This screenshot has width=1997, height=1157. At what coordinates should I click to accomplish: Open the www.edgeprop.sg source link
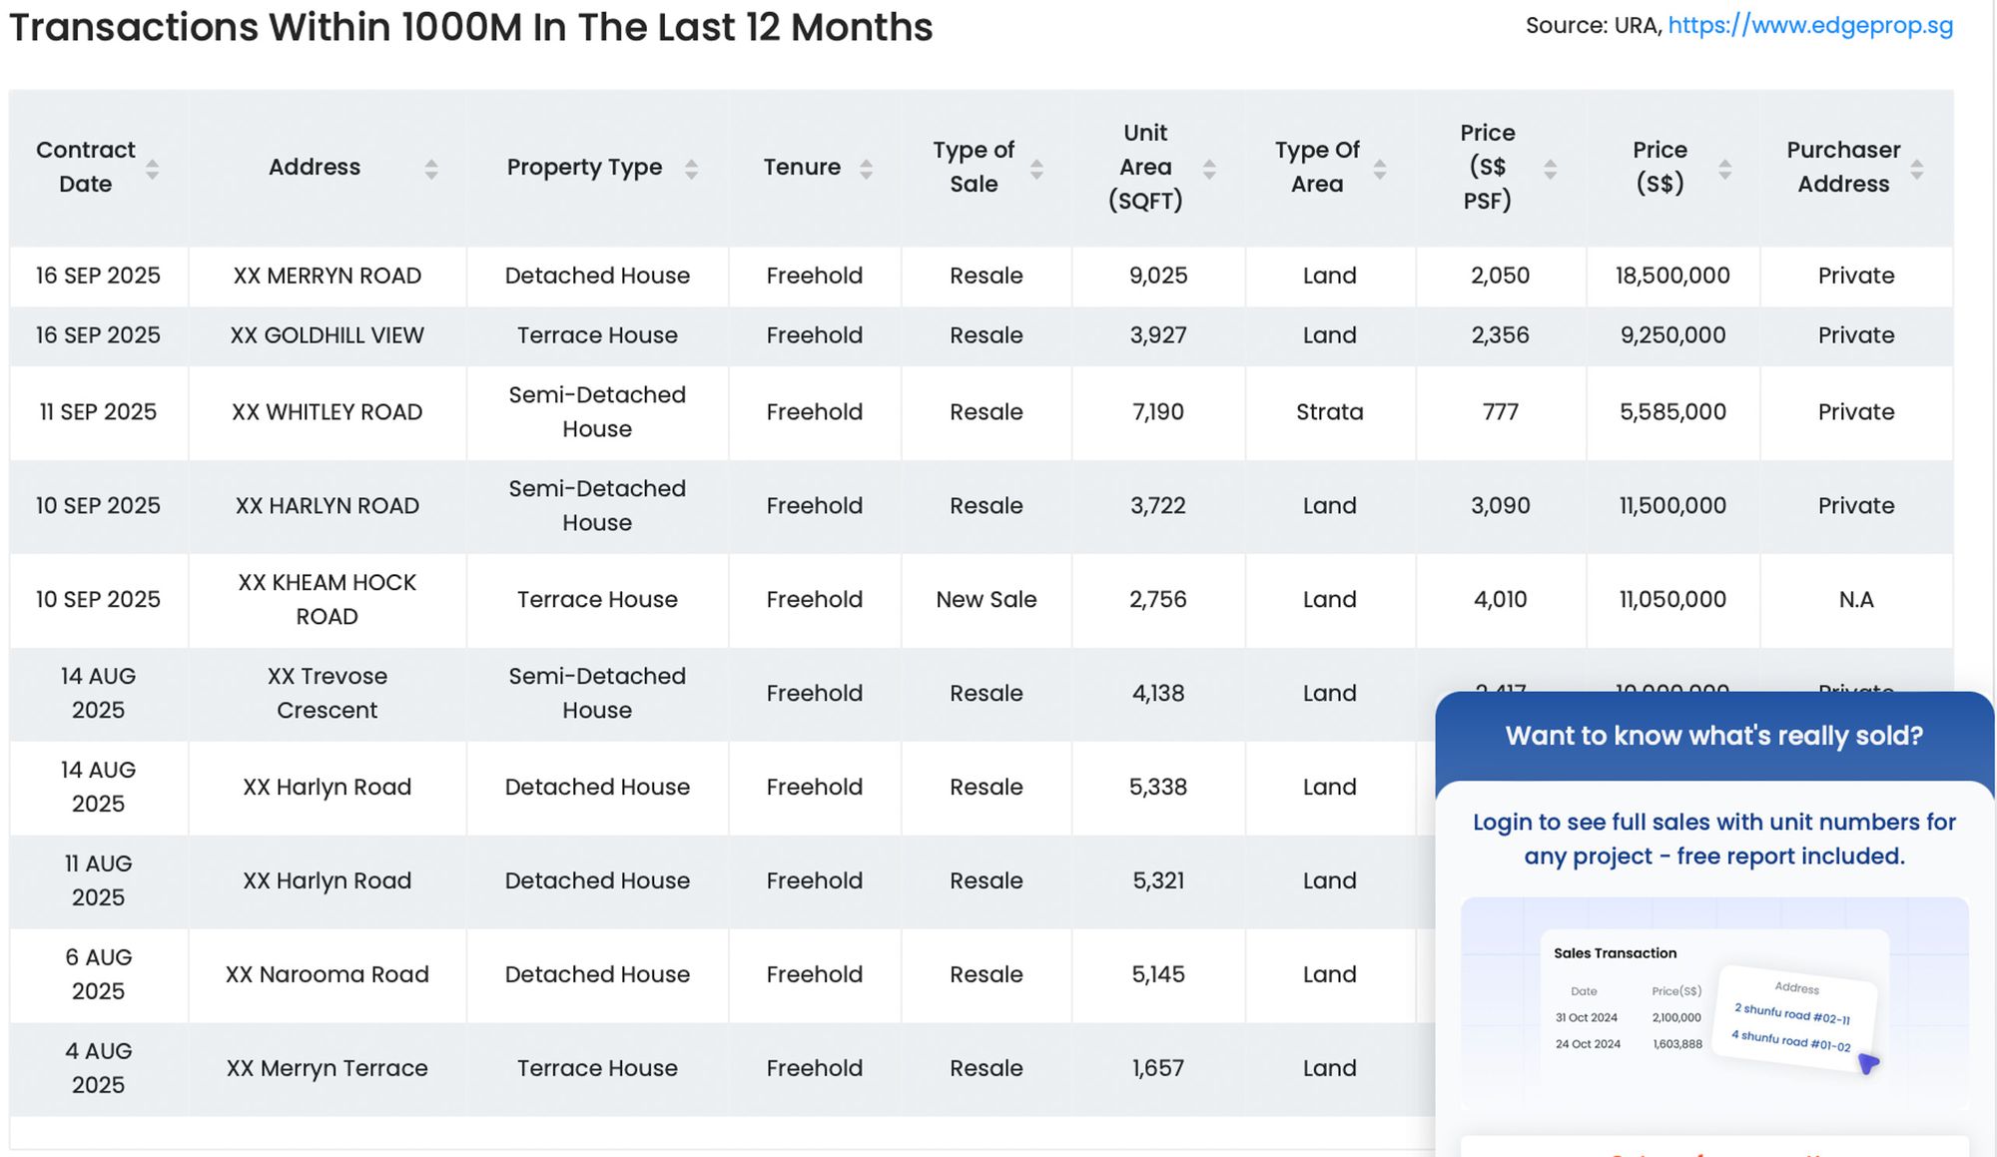[1809, 26]
